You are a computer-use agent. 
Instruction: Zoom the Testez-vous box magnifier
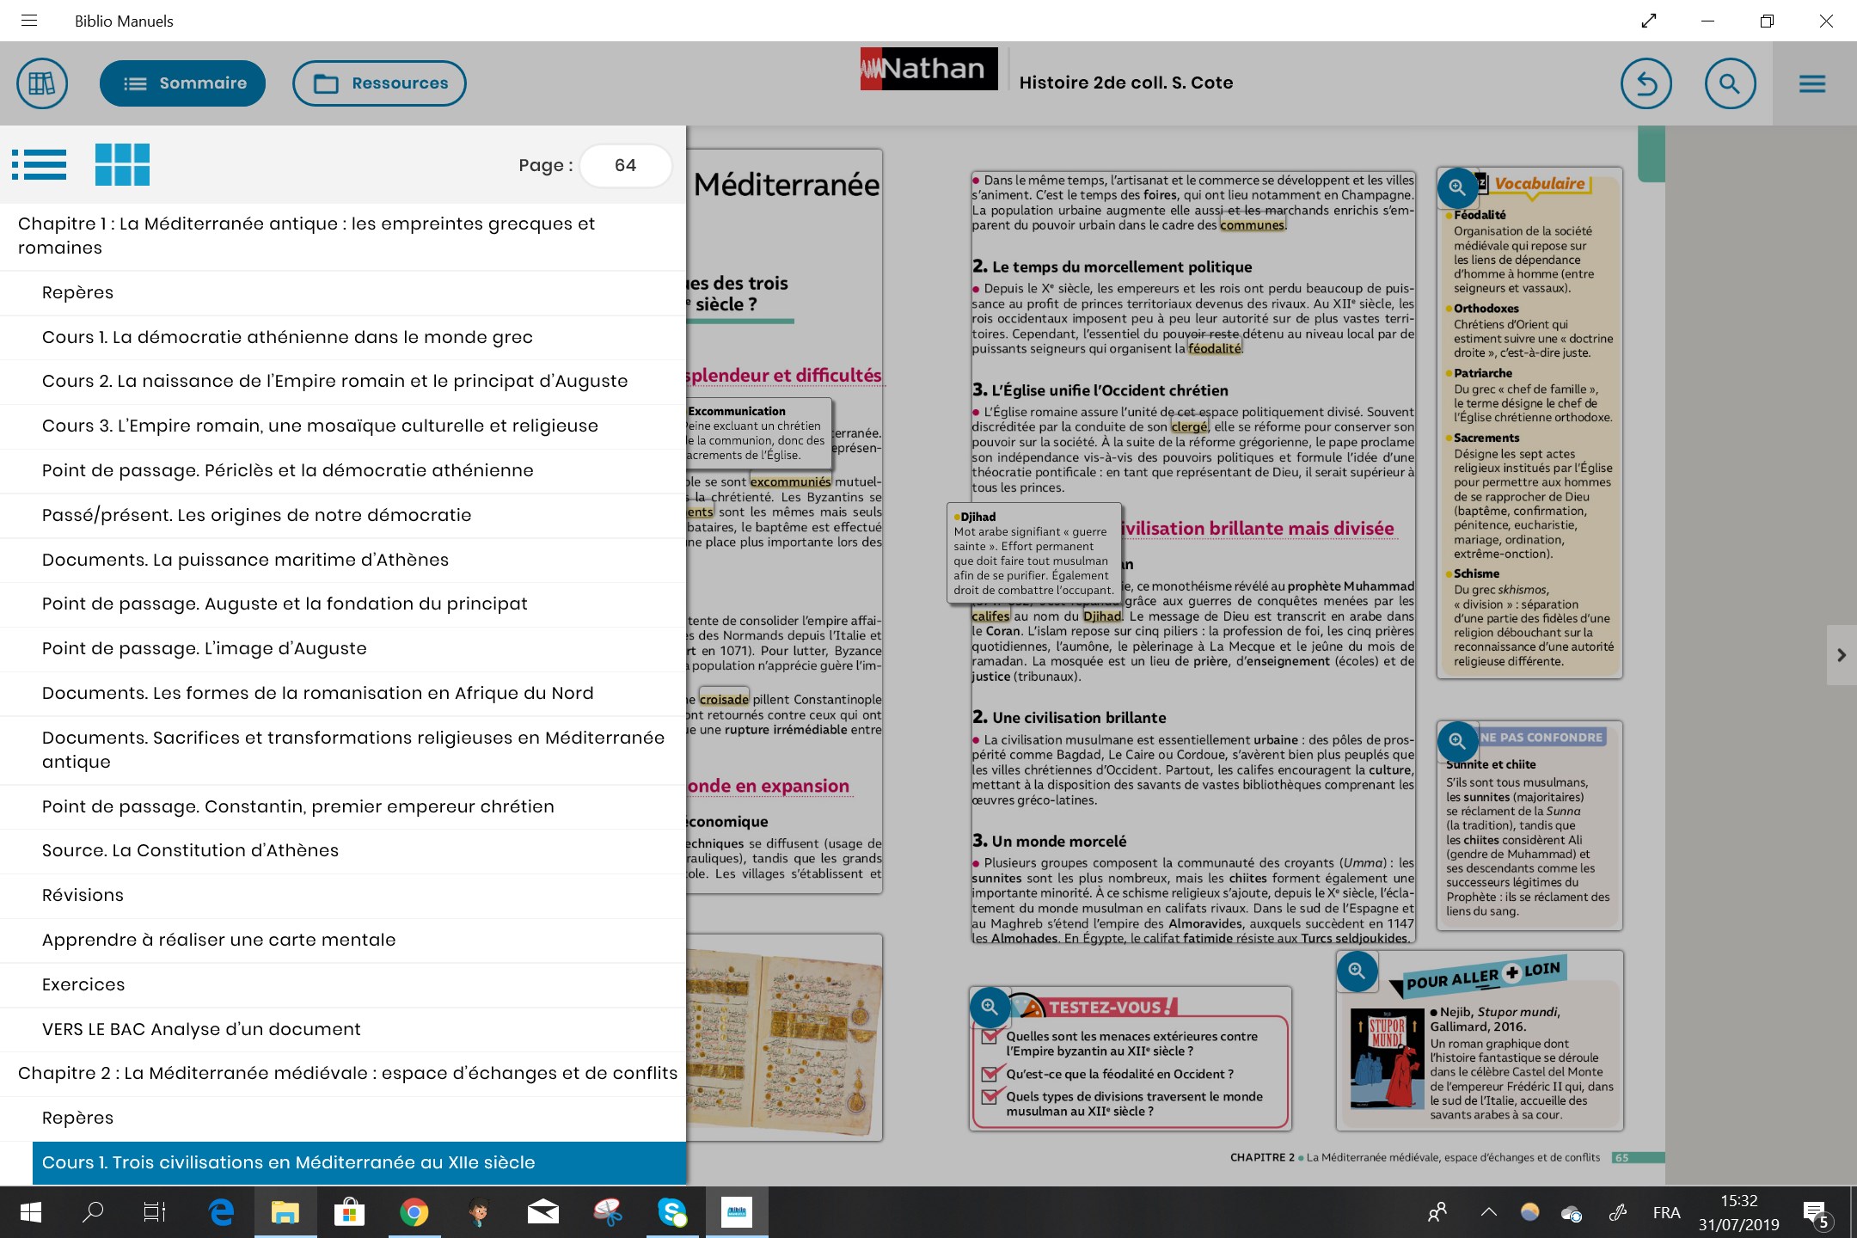tap(990, 1006)
